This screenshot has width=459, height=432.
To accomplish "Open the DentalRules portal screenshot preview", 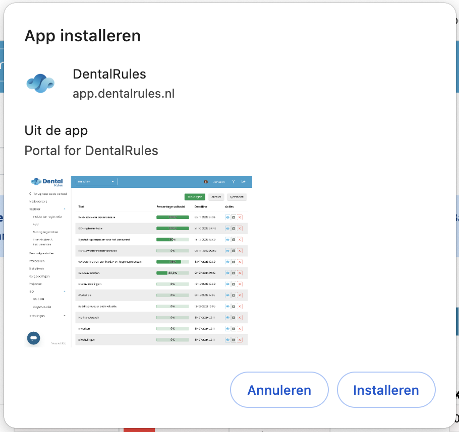I will click(139, 262).
